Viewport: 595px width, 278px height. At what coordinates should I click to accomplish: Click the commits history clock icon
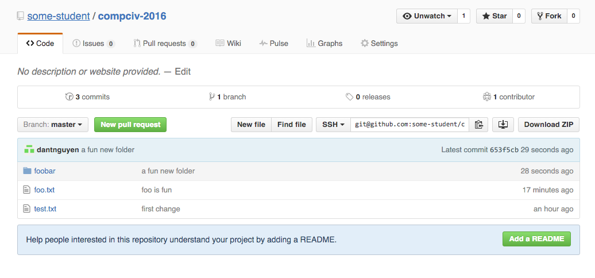69,96
